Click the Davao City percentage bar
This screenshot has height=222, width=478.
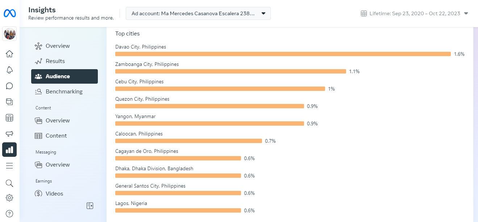tap(283, 54)
